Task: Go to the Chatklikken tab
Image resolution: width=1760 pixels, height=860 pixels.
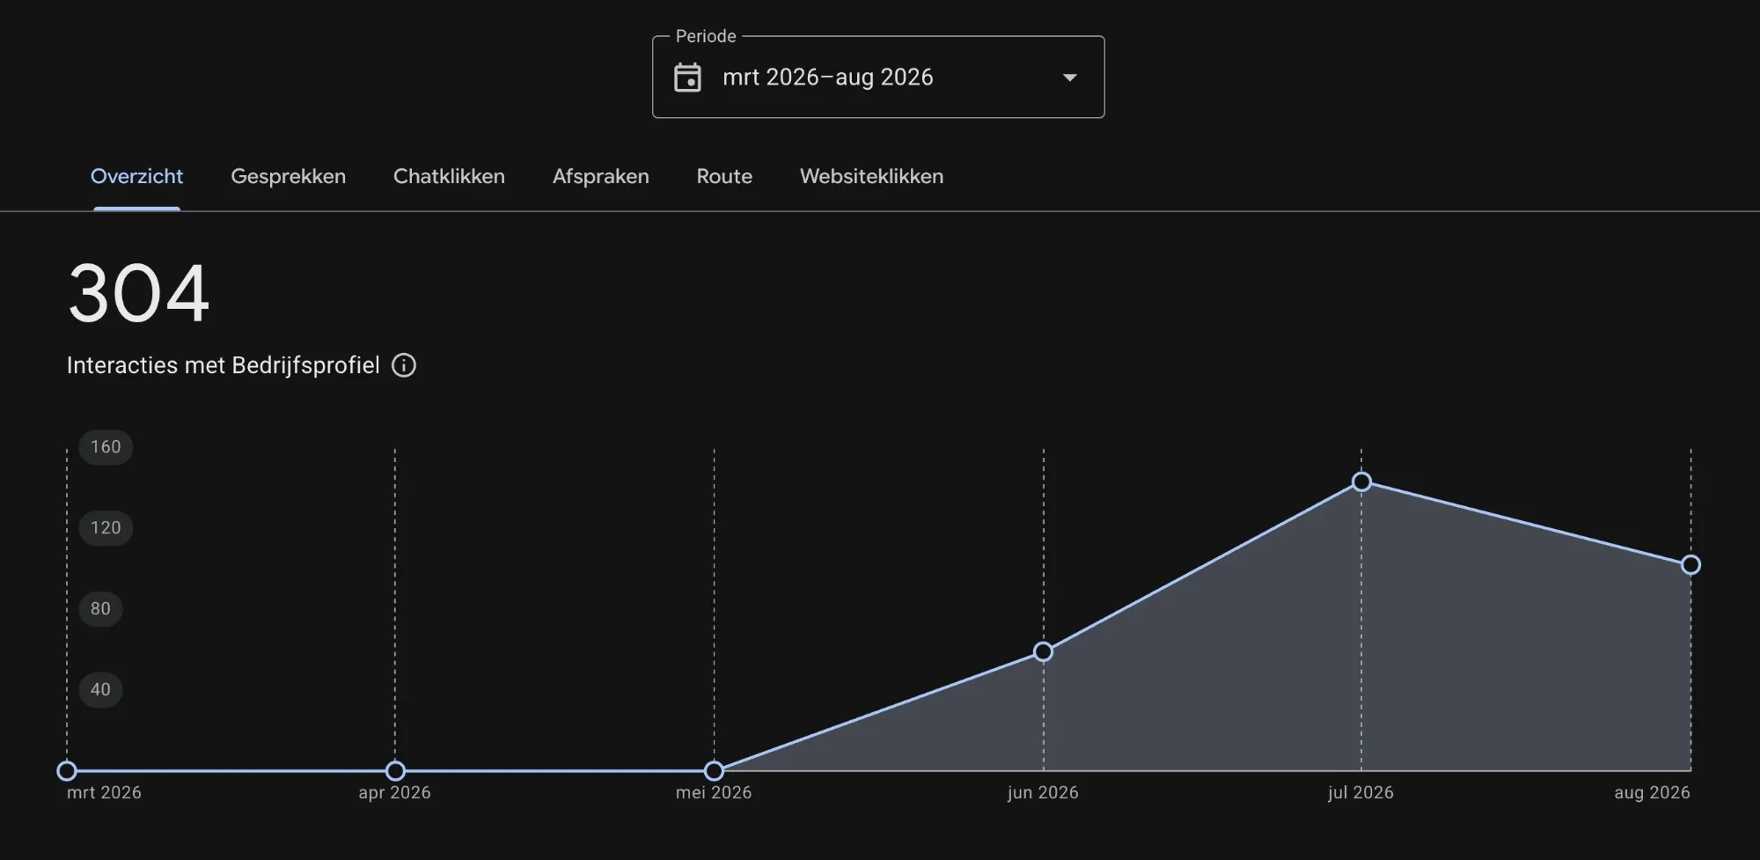Action: tap(449, 176)
